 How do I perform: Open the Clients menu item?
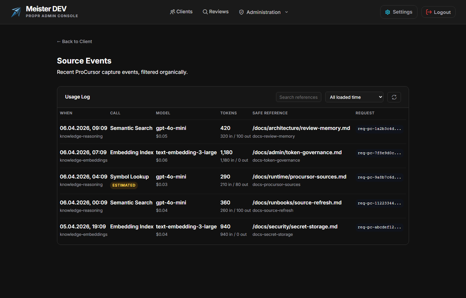(x=181, y=12)
